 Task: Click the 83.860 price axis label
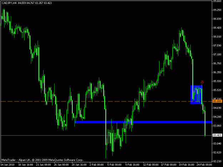pyautogui.click(x=217, y=126)
